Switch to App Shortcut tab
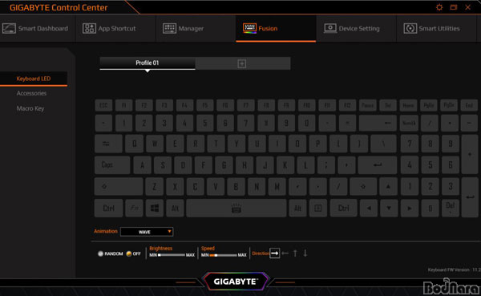The height and width of the screenshot is (296, 481). tap(115, 29)
